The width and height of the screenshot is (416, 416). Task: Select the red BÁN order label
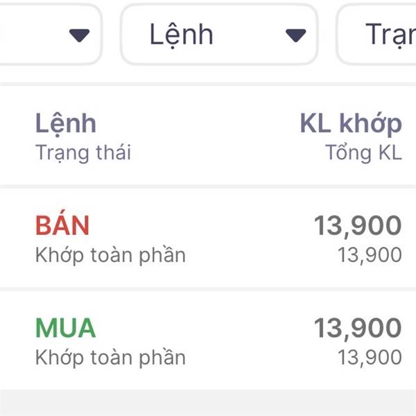[x=62, y=225]
